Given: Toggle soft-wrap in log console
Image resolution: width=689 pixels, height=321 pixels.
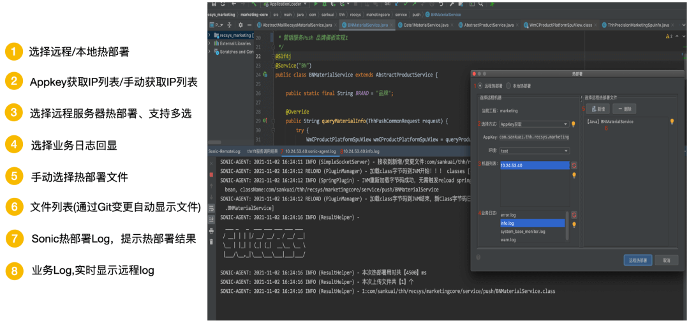Looking at the screenshot, I should 211,208.
